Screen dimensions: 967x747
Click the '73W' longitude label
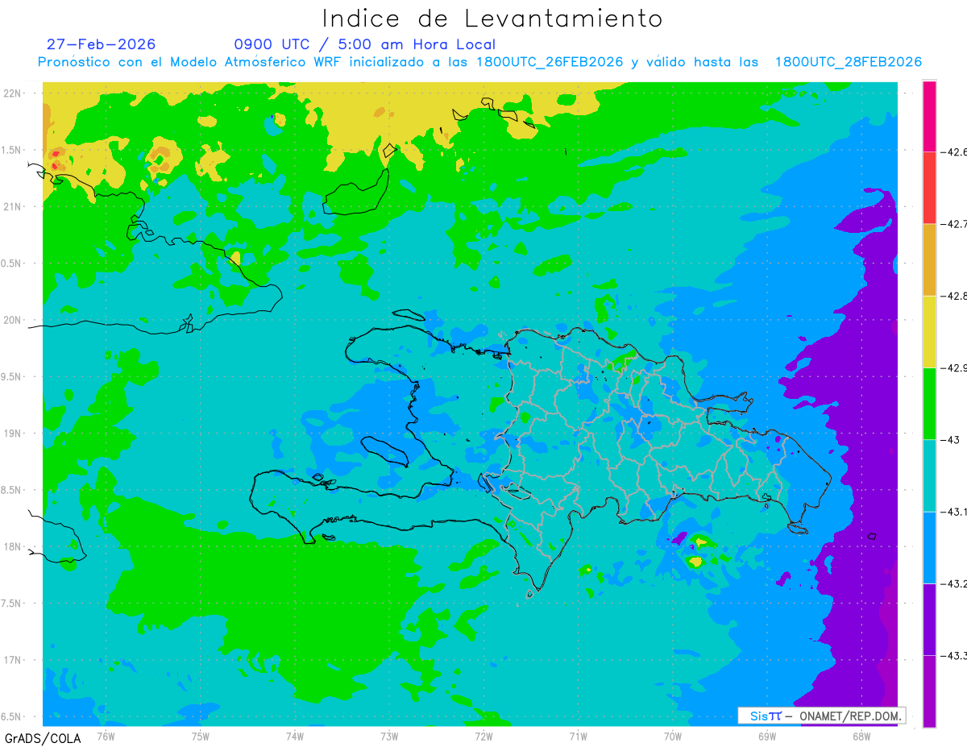click(x=389, y=736)
